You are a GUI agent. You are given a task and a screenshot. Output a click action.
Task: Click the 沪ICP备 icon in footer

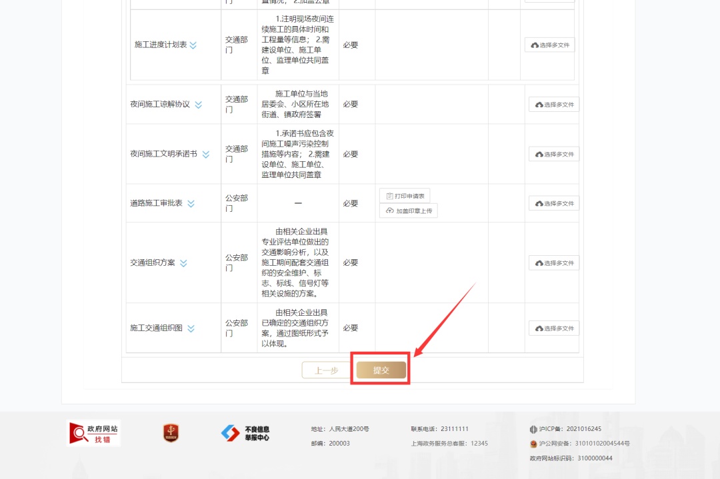pyautogui.click(x=533, y=430)
